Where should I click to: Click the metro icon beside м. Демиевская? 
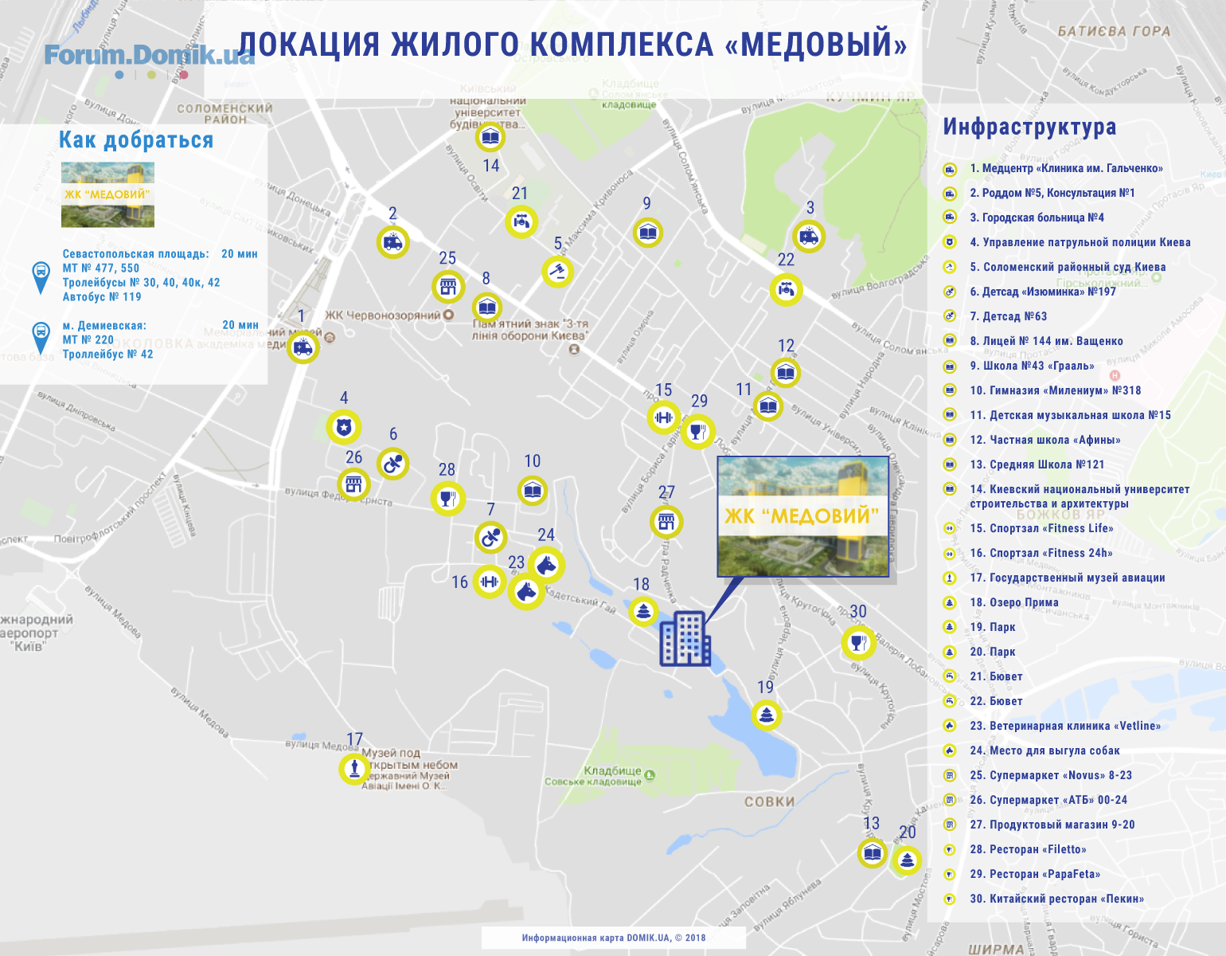41,338
